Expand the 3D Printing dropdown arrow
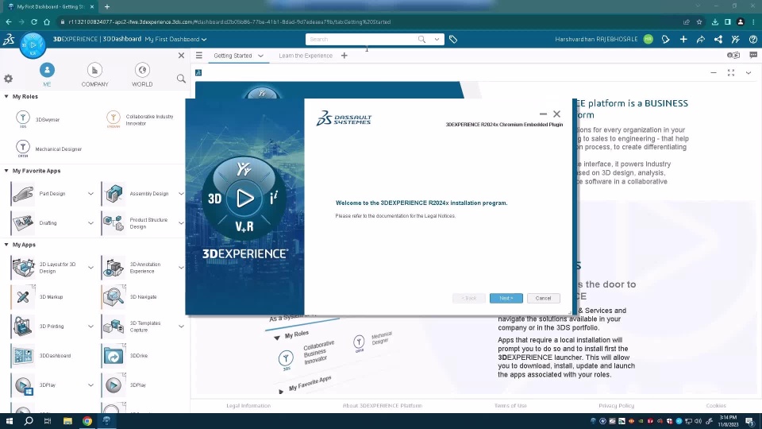The image size is (762, 429). (x=90, y=327)
